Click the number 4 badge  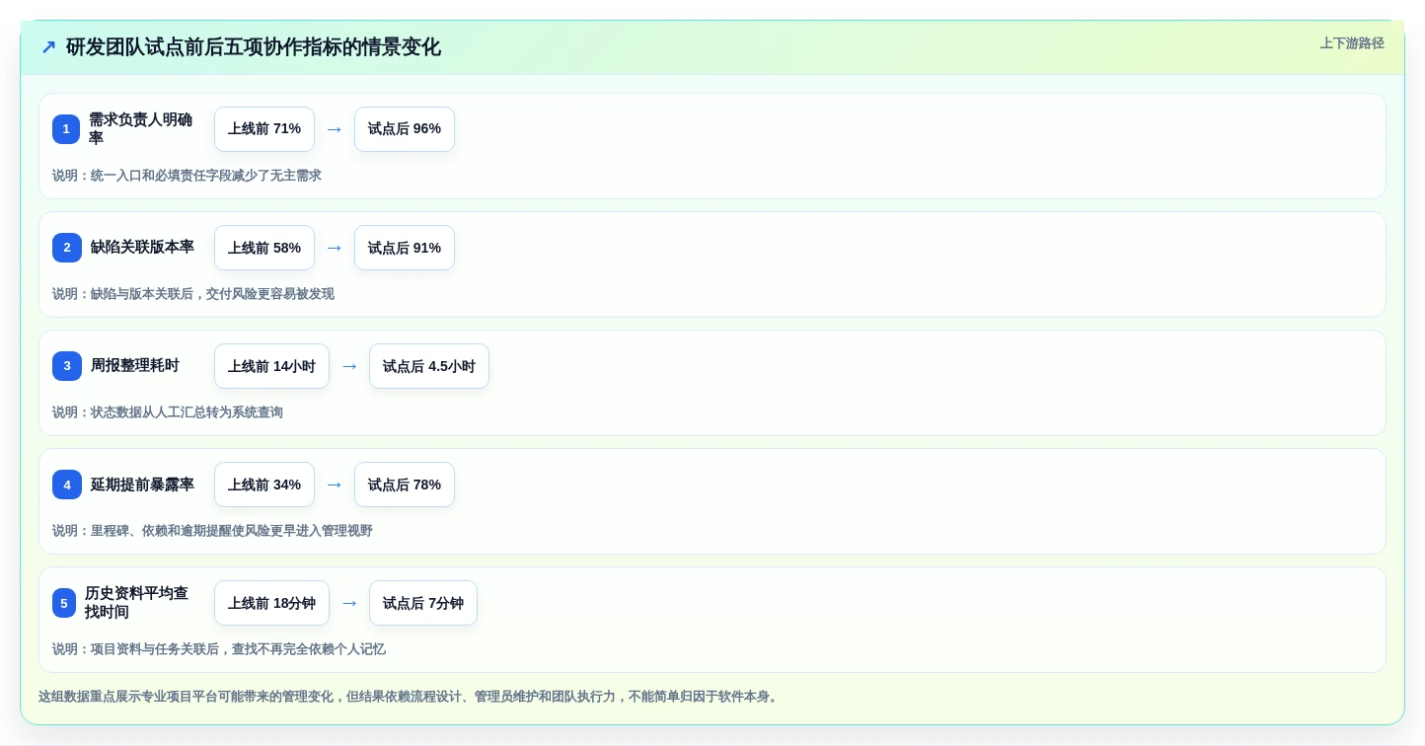coord(67,485)
